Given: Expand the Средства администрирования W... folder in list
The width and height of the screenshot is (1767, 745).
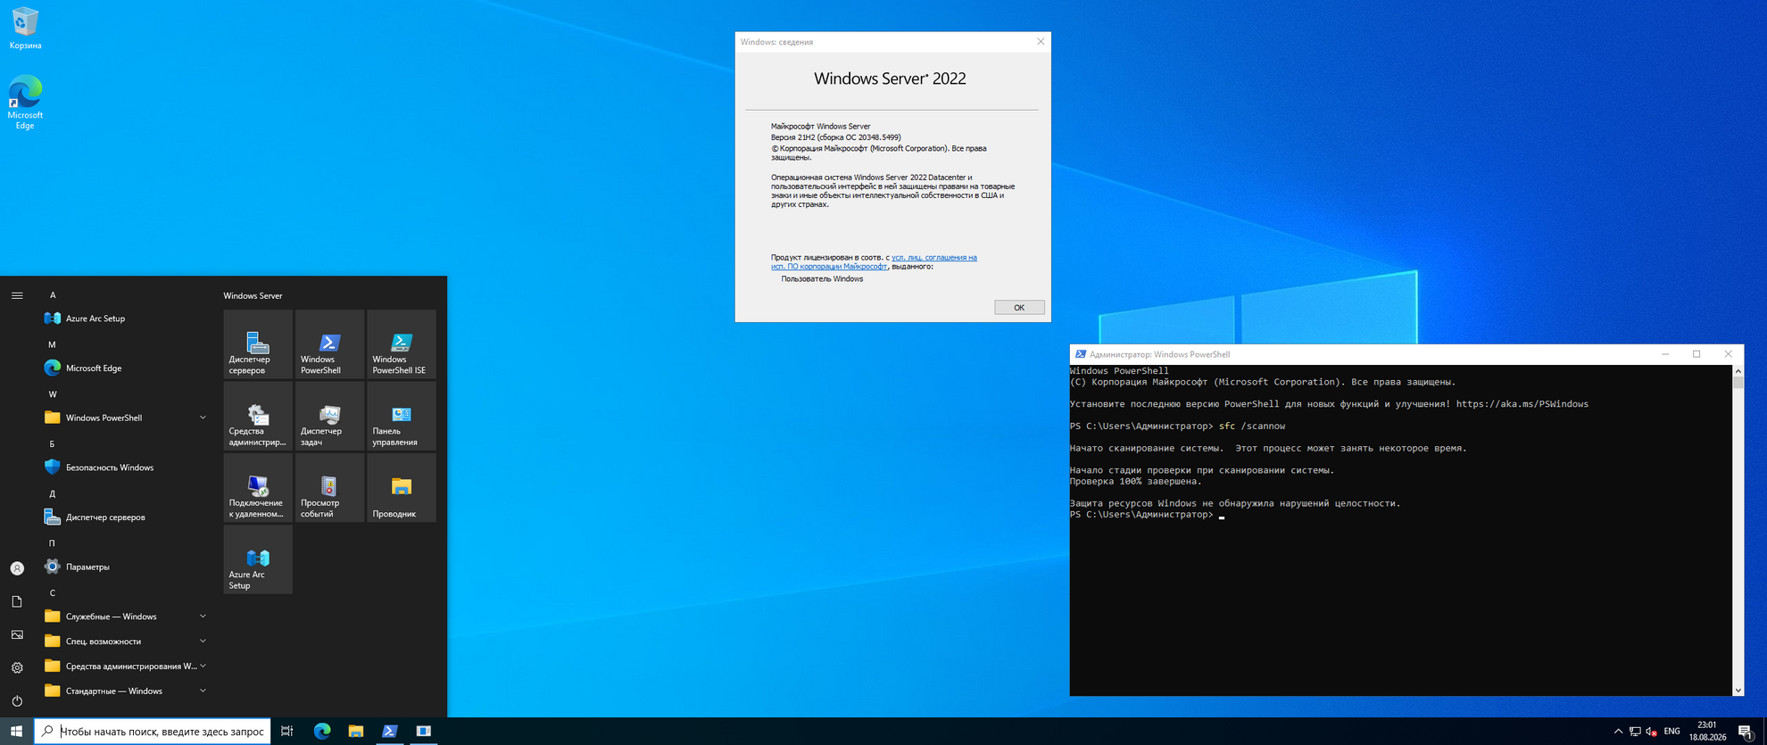Looking at the screenshot, I should 125,666.
